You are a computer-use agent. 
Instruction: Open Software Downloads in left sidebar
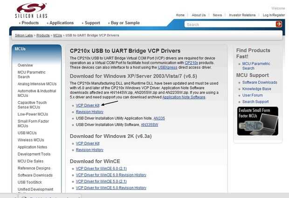pos(35,175)
